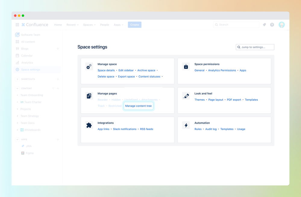Open Delete space link
This screenshot has height=197, width=301.
106,77
